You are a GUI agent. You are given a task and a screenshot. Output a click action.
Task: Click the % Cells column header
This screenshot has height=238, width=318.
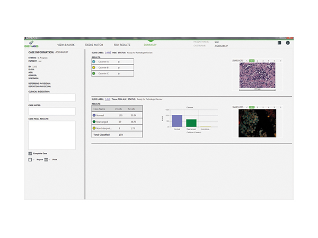pyautogui.click(x=131, y=109)
